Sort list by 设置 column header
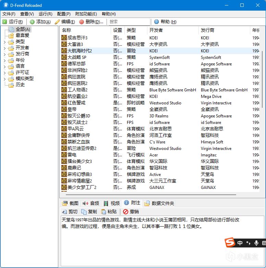 coord(118,30)
